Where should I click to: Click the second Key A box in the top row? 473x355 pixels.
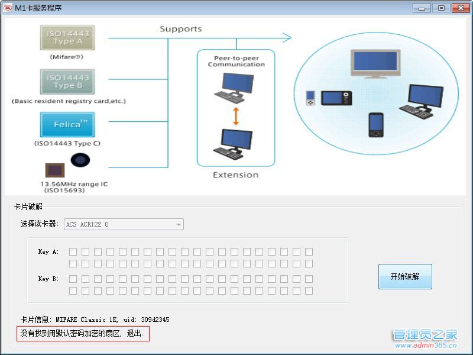[x=85, y=251]
